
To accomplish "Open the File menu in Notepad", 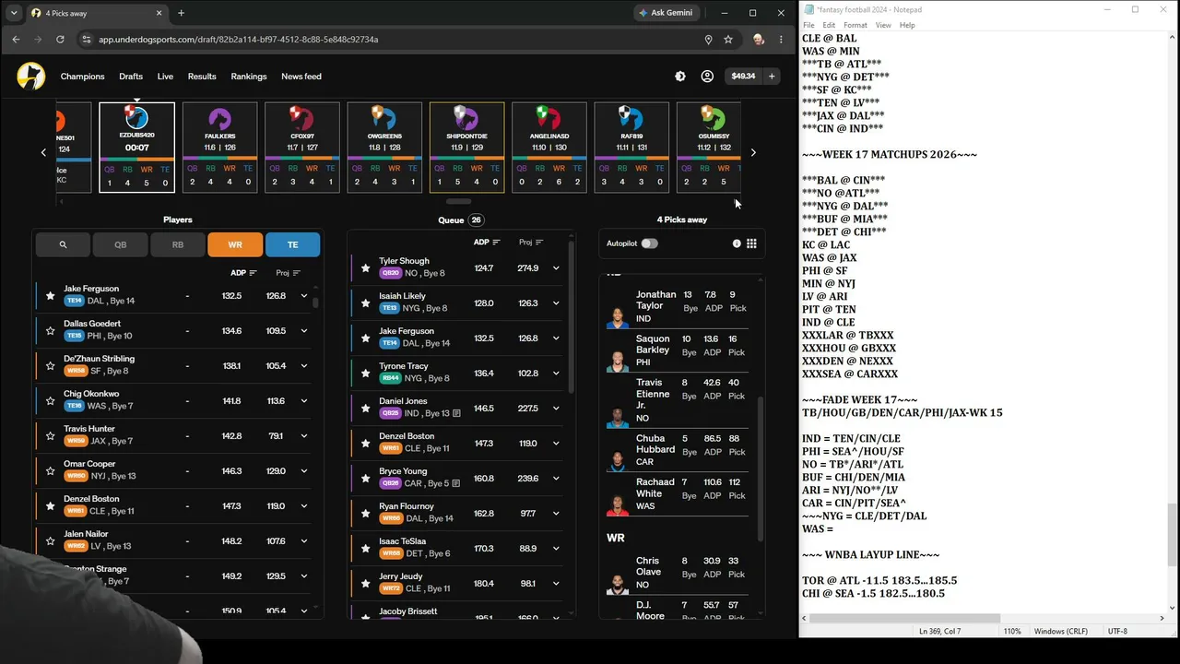I will click(808, 25).
